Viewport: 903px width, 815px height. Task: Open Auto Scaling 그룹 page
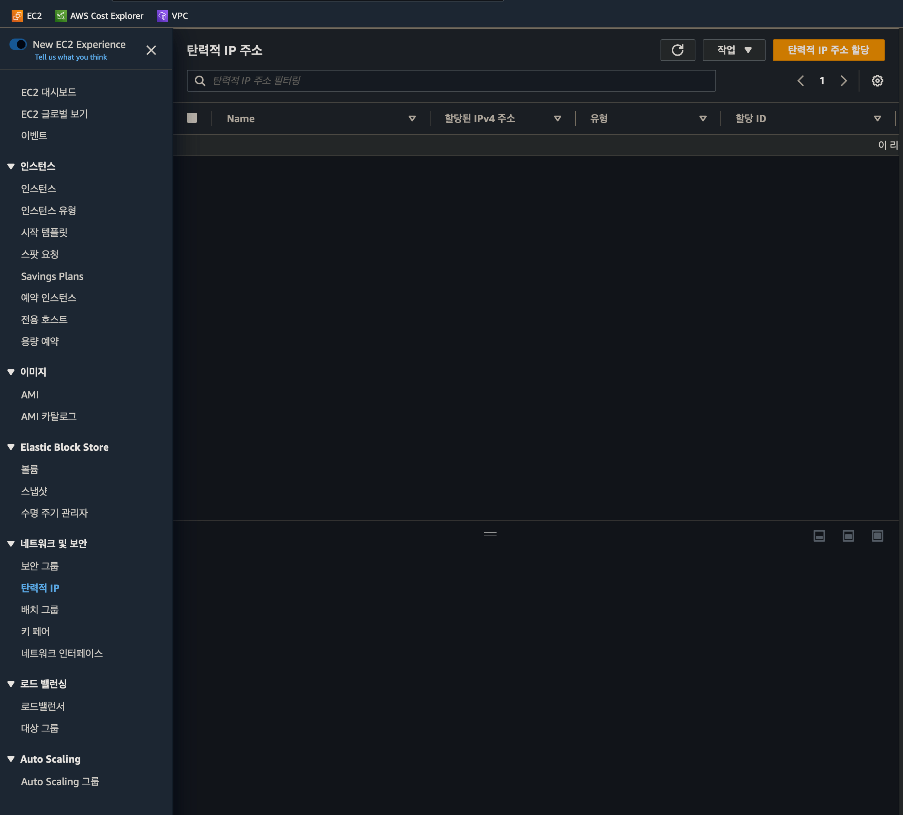pyautogui.click(x=60, y=782)
